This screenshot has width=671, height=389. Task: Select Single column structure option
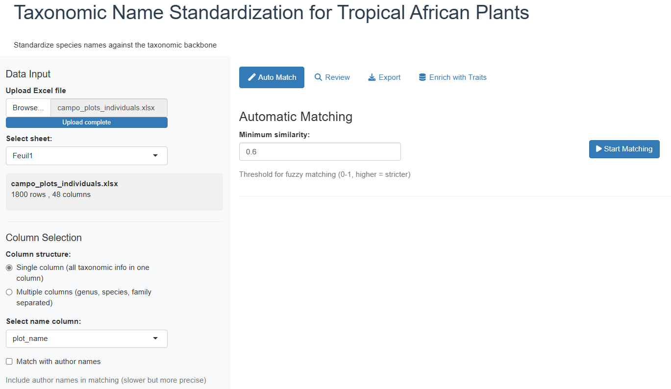9,268
